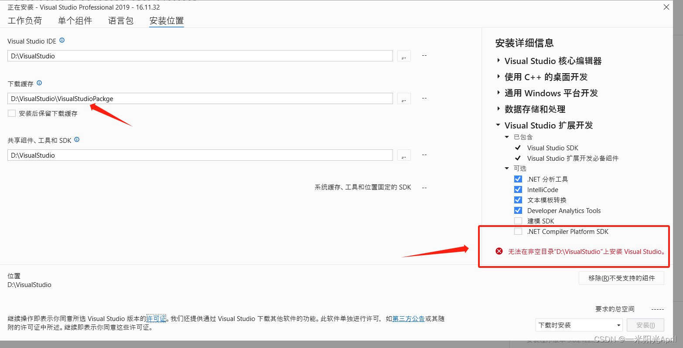Select Visual Studio 扩展开发必备组件 item
The width and height of the screenshot is (683, 348).
coord(573,158)
